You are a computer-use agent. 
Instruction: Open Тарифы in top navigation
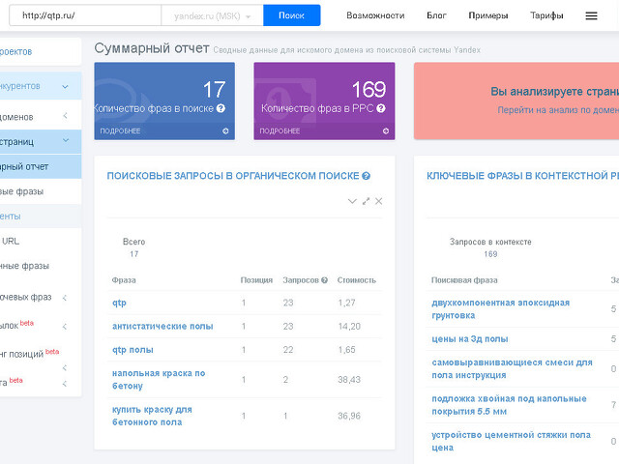pyautogui.click(x=546, y=15)
